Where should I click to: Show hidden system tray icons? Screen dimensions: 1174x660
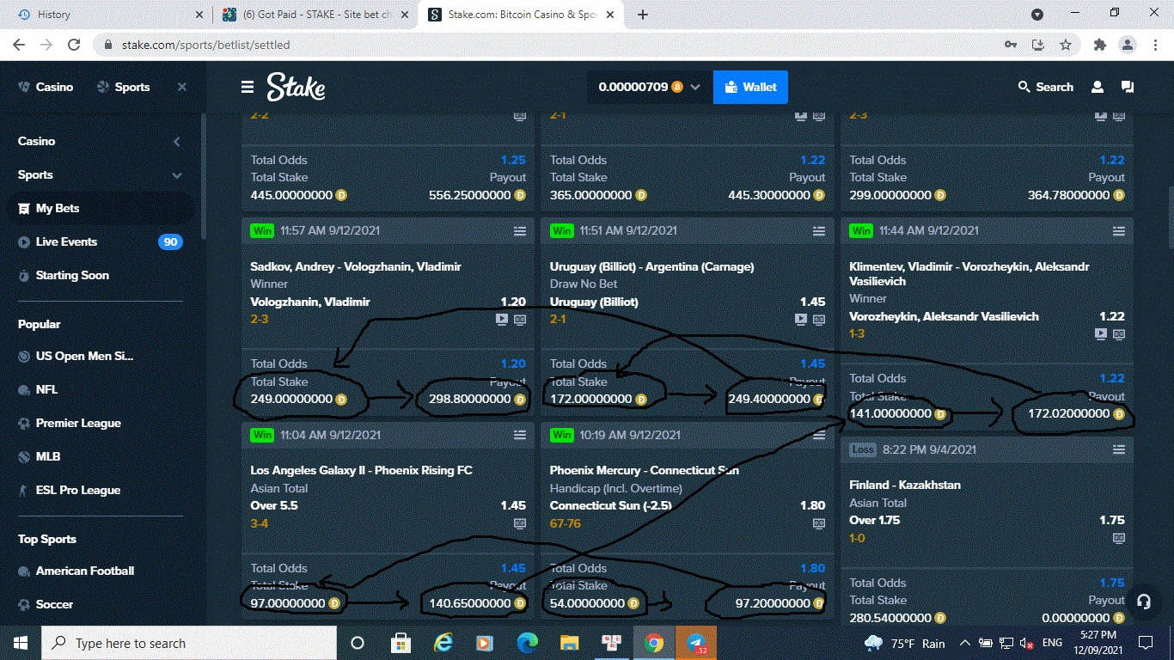[964, 643]
